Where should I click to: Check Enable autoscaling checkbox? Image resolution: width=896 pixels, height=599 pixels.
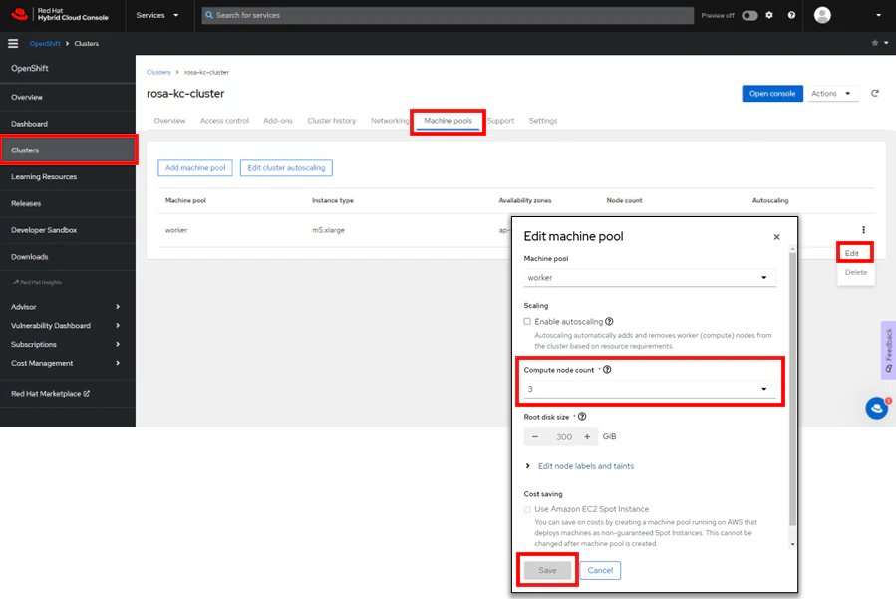[x=527, y=321]
